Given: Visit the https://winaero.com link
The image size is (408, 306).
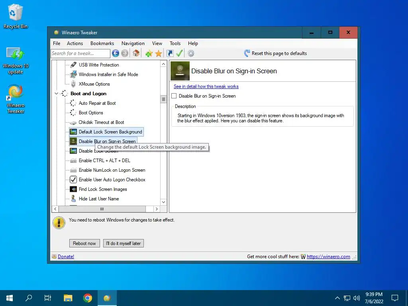Looking at the screenshot, I should pyautogui.click(x=328, y=257).
